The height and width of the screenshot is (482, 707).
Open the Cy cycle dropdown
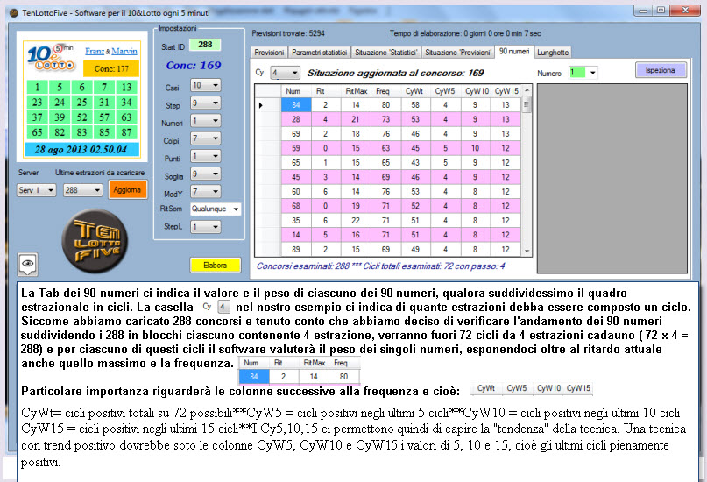[285, 73]
